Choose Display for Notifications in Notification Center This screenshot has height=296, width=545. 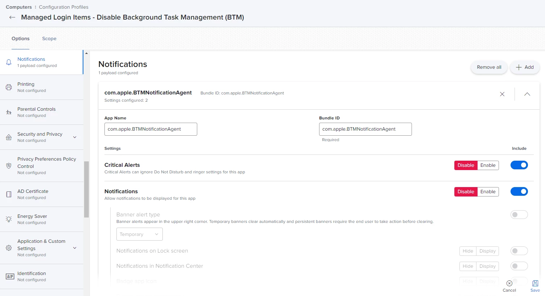coord(488,266)
